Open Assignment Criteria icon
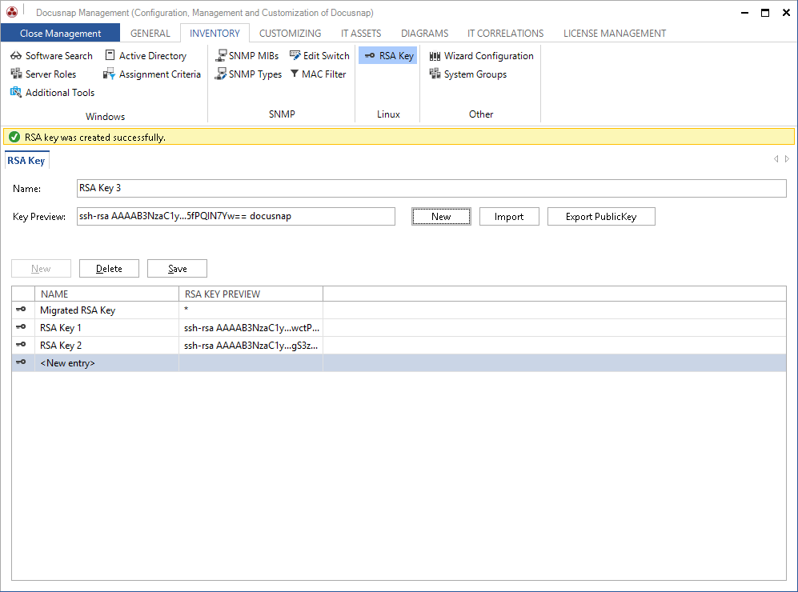 coord(109,74)
